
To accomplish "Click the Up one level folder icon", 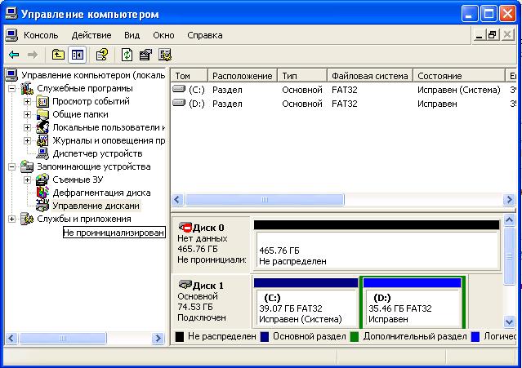I will 58,55.
